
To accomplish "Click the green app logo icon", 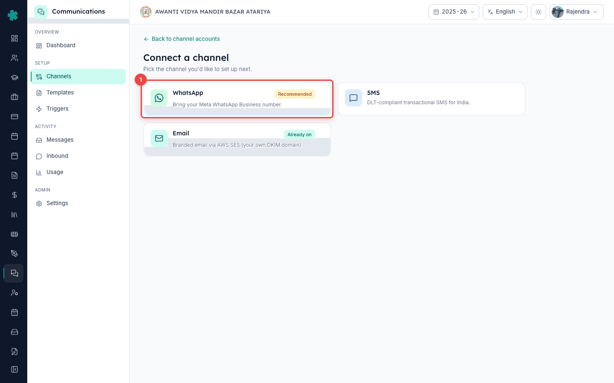I will [x=13, y=15].
